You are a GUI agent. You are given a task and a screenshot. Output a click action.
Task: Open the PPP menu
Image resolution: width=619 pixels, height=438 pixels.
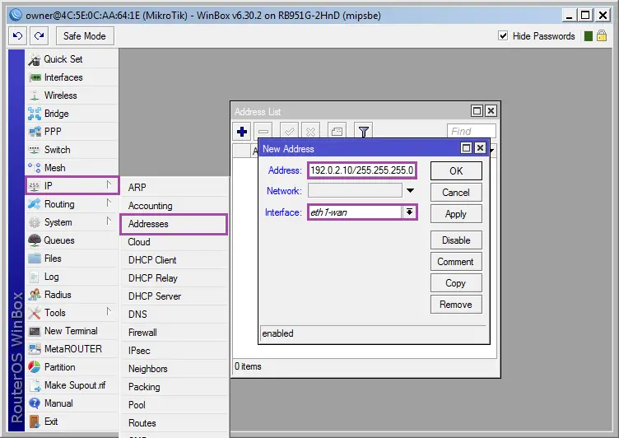click(x=72, y=132)
